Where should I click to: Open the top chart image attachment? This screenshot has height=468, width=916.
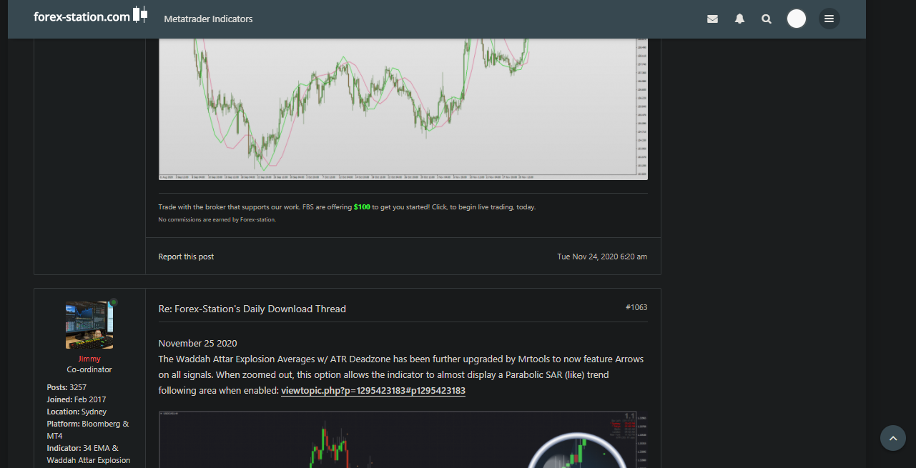(403, 108)
